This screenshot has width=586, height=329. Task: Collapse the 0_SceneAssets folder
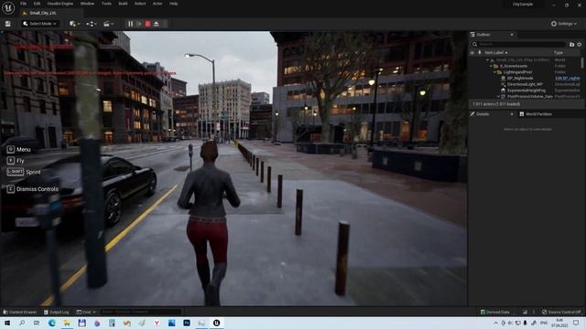[x=491, y=66]
